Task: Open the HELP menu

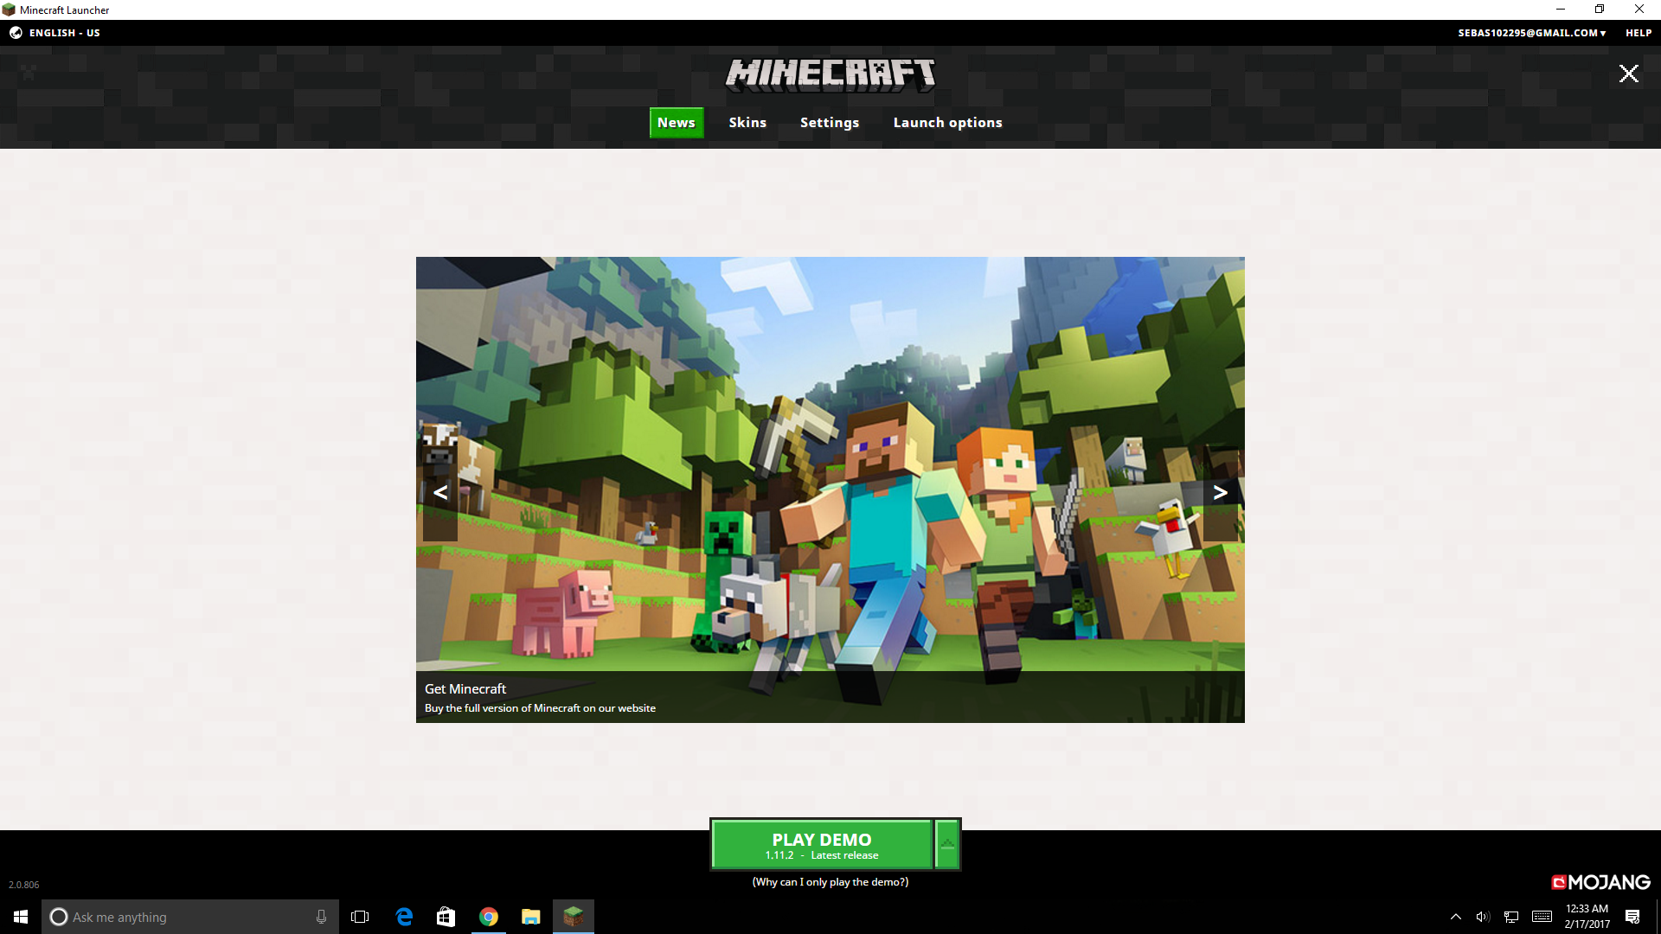Action: point(1639,33)
